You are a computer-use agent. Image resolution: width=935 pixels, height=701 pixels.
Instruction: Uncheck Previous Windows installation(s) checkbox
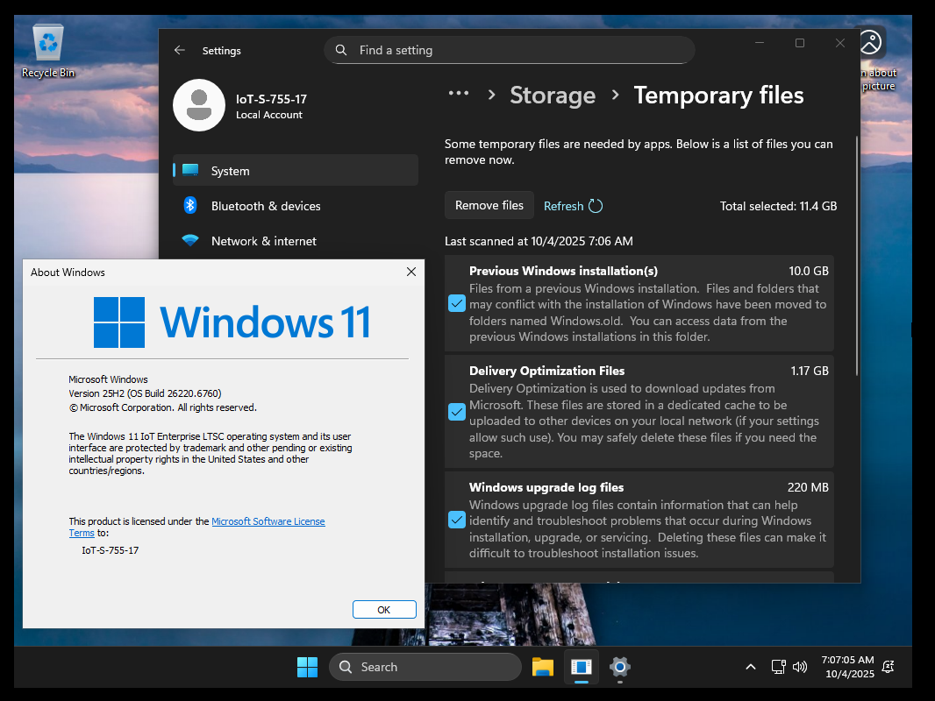click(457, 304)
